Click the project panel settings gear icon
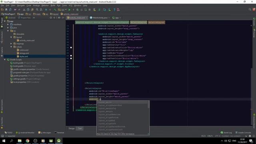The image size is (256, 144). point(59,18)
